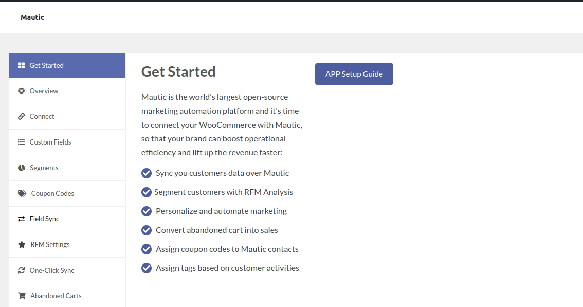Open the Overview tab
This screenshot has width=583, height=307.
[x=67, y=91]
